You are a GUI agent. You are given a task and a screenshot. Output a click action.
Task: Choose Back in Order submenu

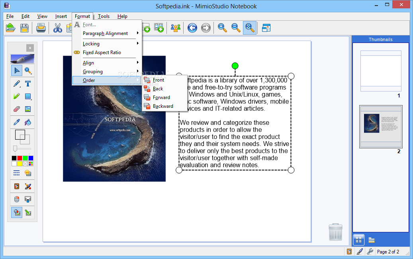pos(164,89)
